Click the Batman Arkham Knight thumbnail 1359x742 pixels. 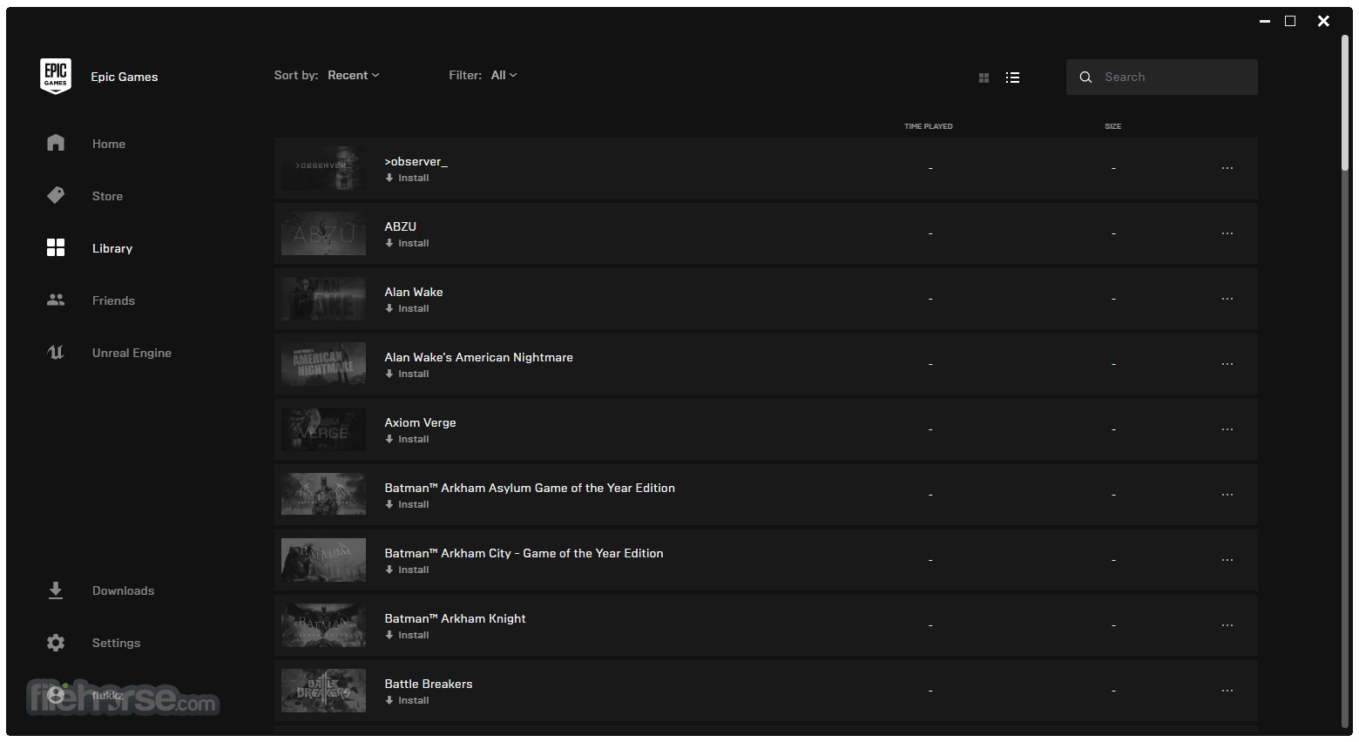(x=323, y=625)
